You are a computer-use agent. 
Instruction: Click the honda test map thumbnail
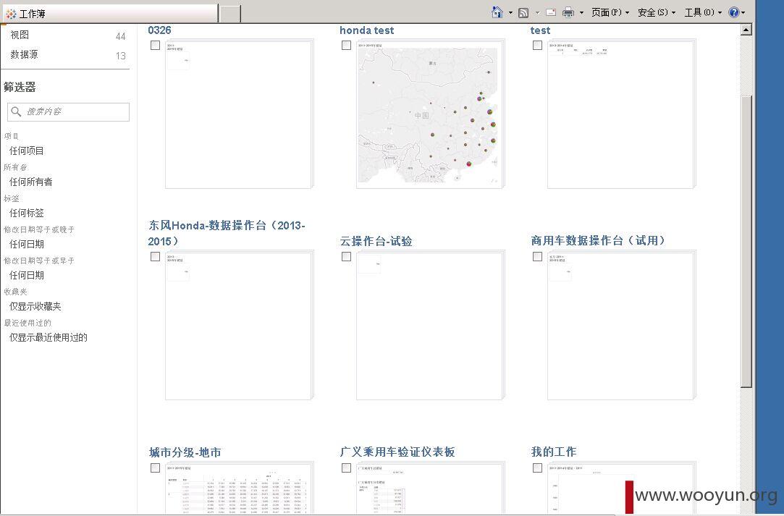click(429, 114)
